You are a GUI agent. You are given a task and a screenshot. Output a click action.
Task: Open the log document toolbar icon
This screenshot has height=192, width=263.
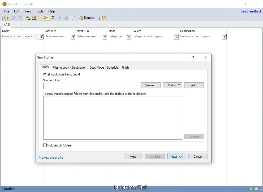pos(74,18)
